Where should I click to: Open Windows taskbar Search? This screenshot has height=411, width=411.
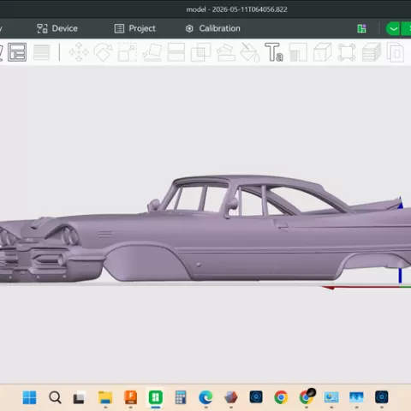[55, 397]
